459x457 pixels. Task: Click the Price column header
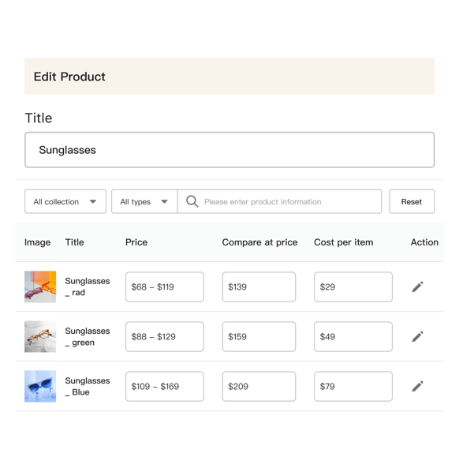pyautogui.click(x=136, y=242)
